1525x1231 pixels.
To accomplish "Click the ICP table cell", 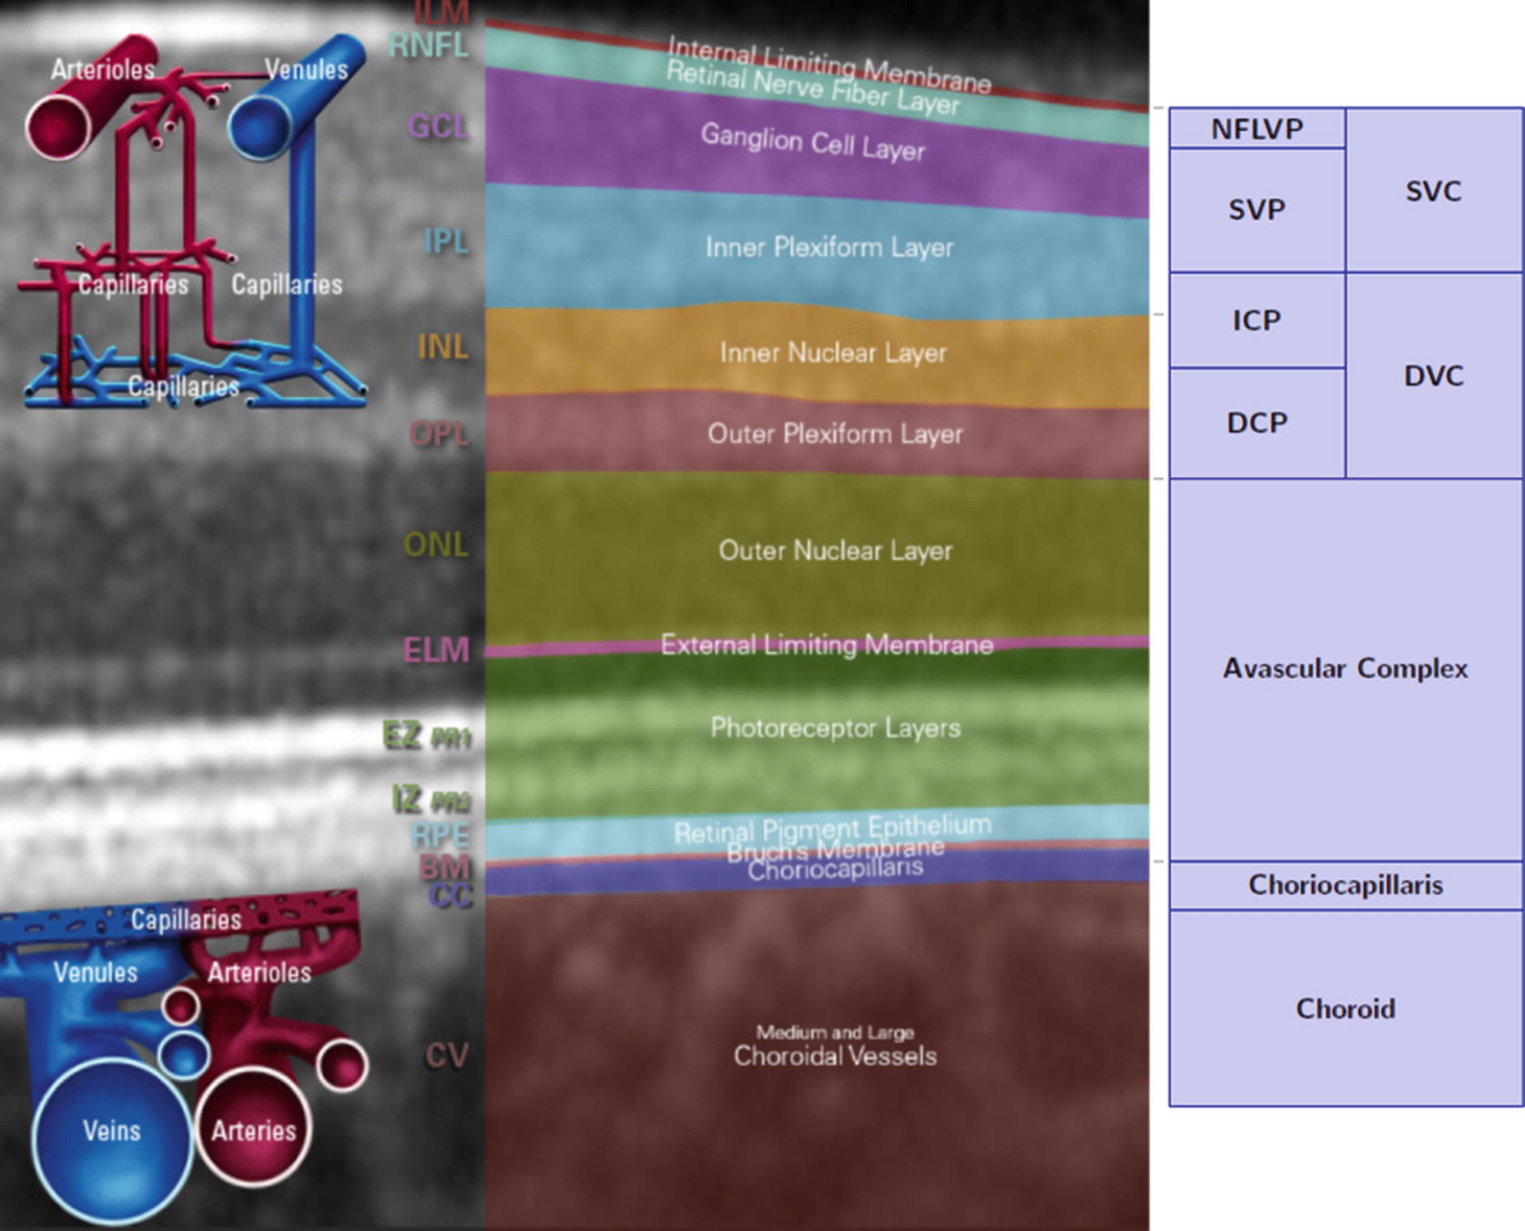I will [1256, 320].
